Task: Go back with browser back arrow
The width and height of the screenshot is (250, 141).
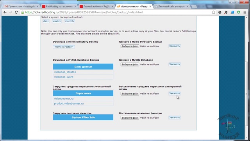Action: click(5, 12)
